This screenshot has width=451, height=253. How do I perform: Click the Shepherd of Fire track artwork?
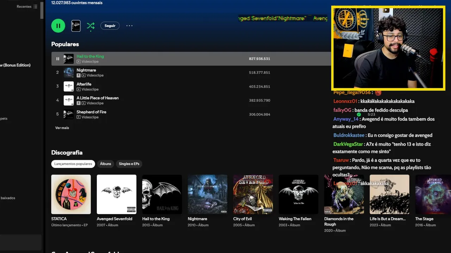click(69, 114)
